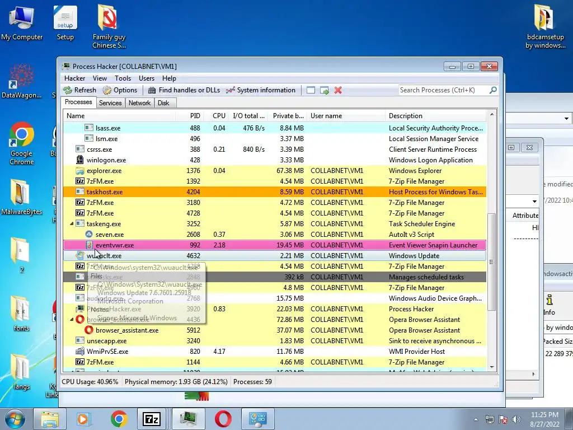Click the Process Hacker taskbar button
The width and height of the screenshot is (573, 430).
[x=188, y=419]
